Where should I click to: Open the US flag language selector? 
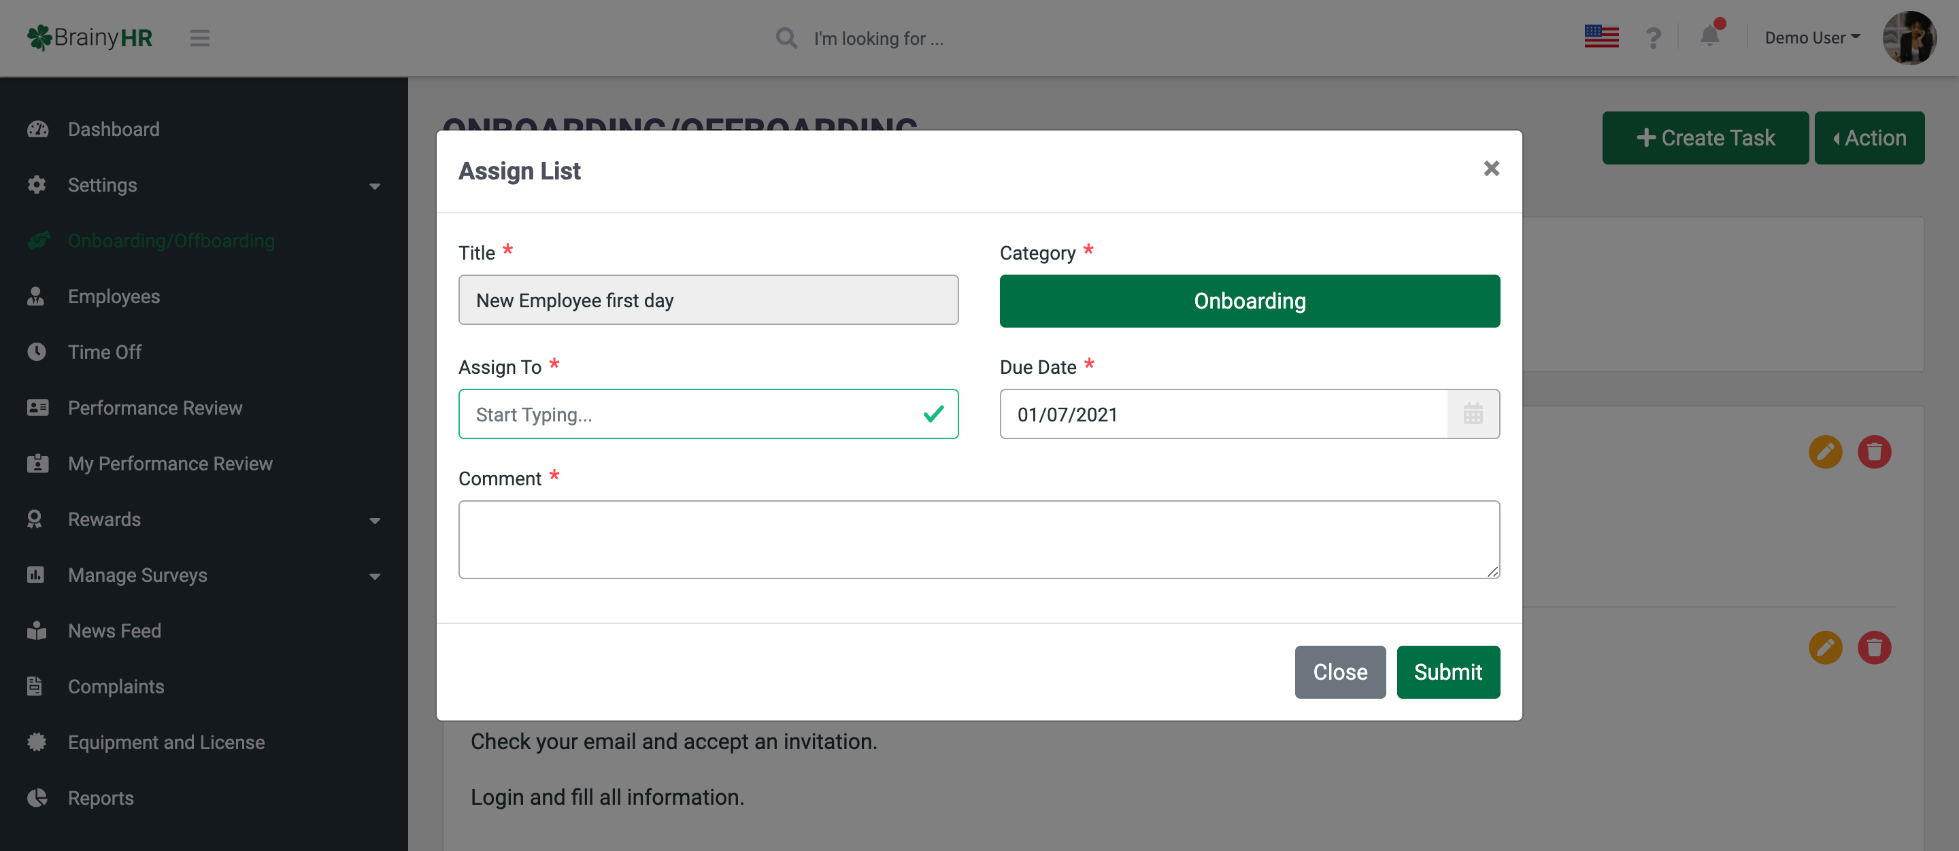(x=1601, y=37)
